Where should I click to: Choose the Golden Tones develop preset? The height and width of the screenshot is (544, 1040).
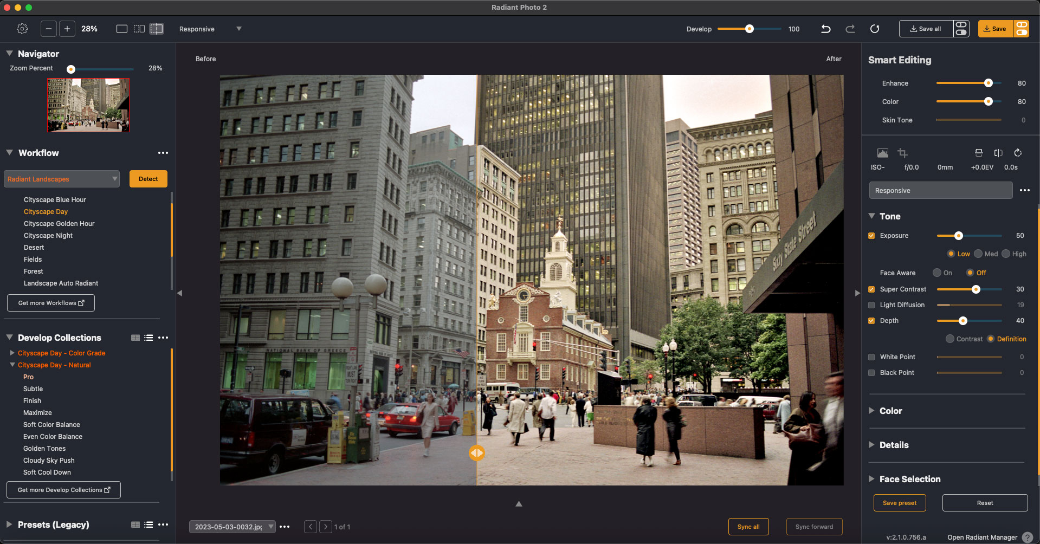pyautogui.click(x=44, y=449)
